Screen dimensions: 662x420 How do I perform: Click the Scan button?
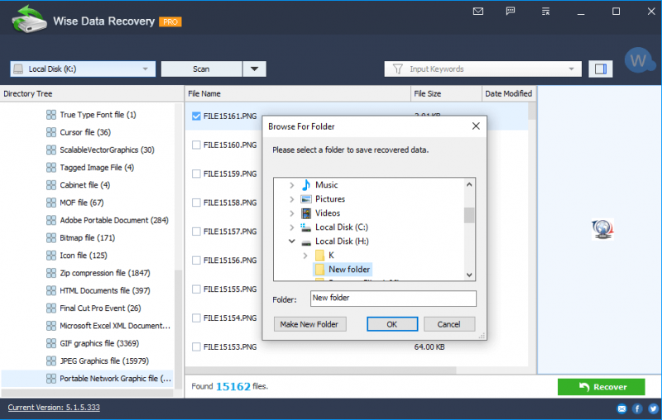click(201, 69)
